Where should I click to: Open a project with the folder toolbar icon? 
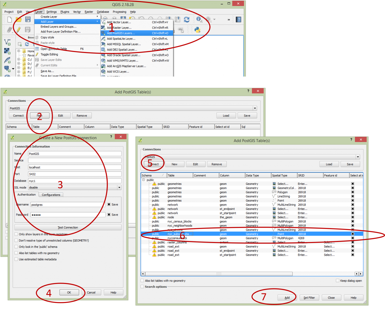pos(19,20)
